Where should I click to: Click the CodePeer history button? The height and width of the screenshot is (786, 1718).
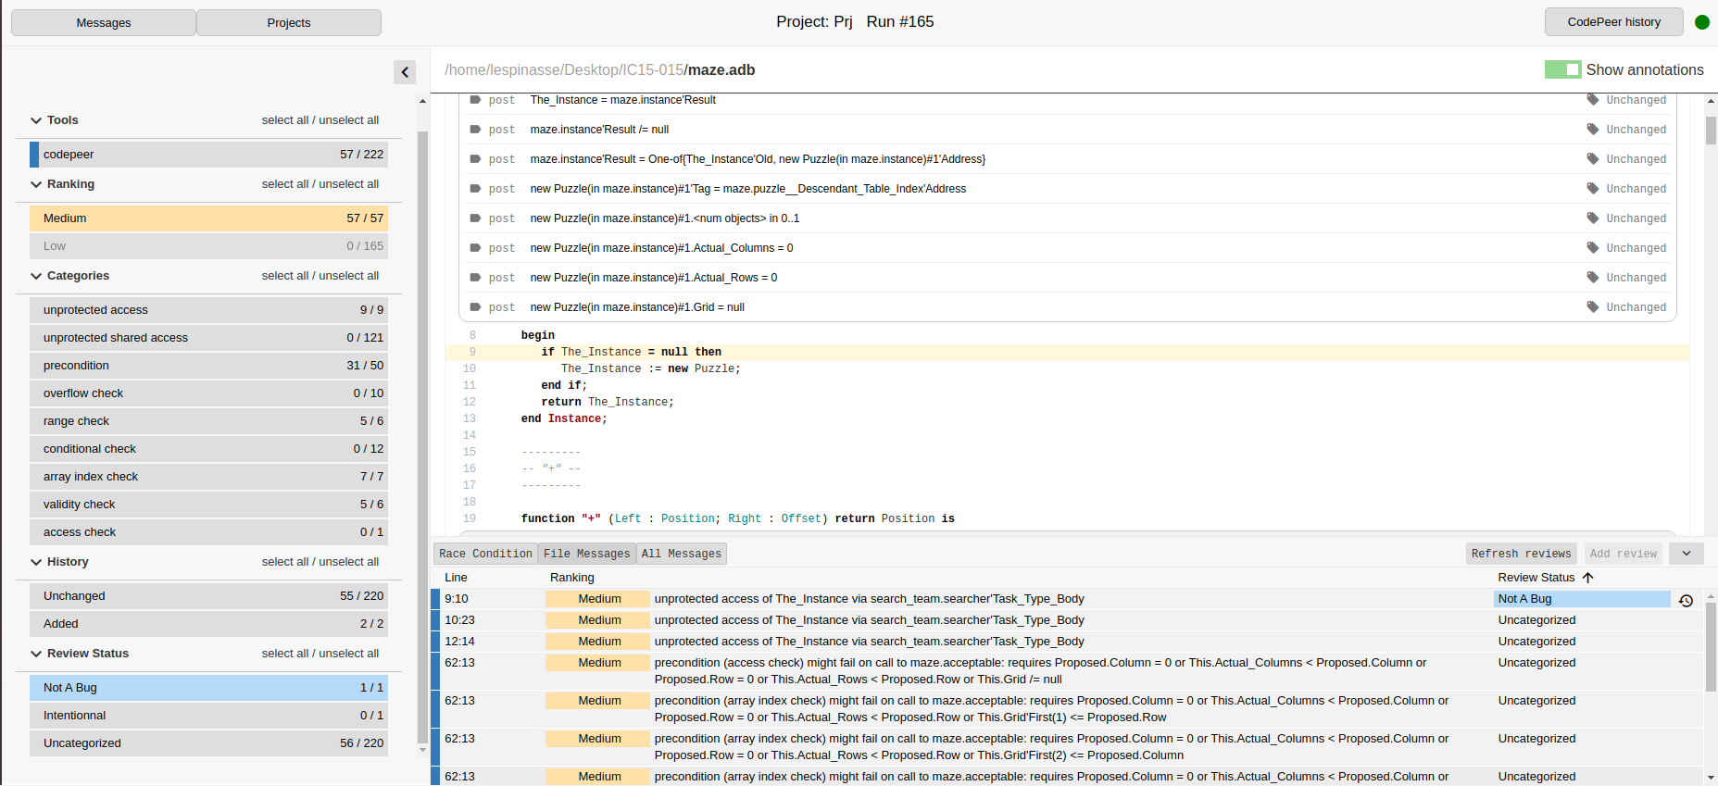click(x=1613, y=22)
